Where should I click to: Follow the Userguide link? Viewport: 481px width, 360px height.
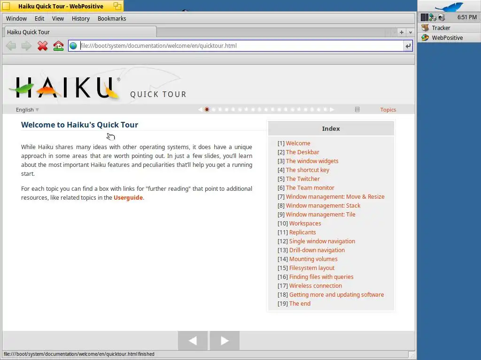(x=128, y=198)
